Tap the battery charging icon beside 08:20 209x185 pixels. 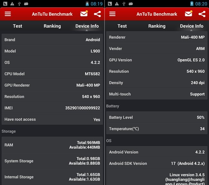pos(192,4)
